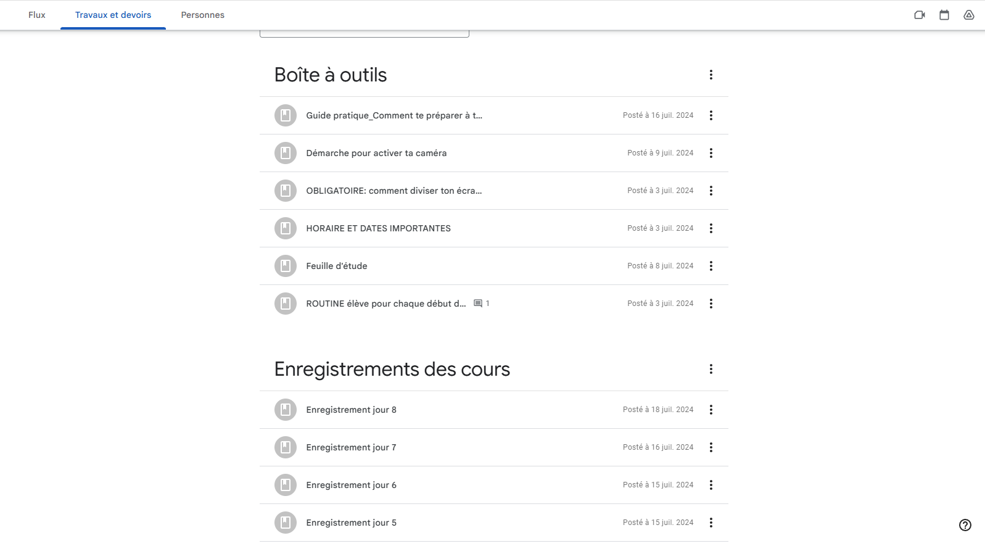Open more options for ROUTINE élève row
The width and height of the screenshot is (985, 546).
pyautogui.click(x=711, y=304)
